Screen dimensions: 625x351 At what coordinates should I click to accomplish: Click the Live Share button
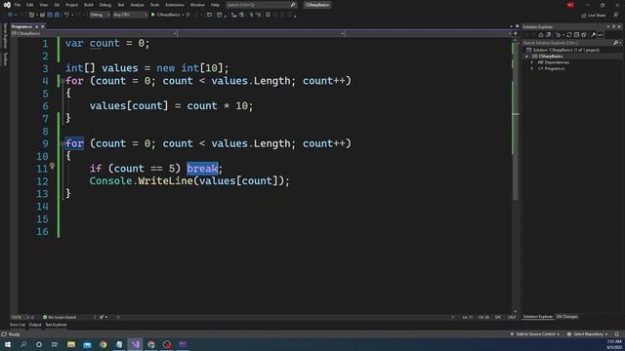[x=594, y=16]
